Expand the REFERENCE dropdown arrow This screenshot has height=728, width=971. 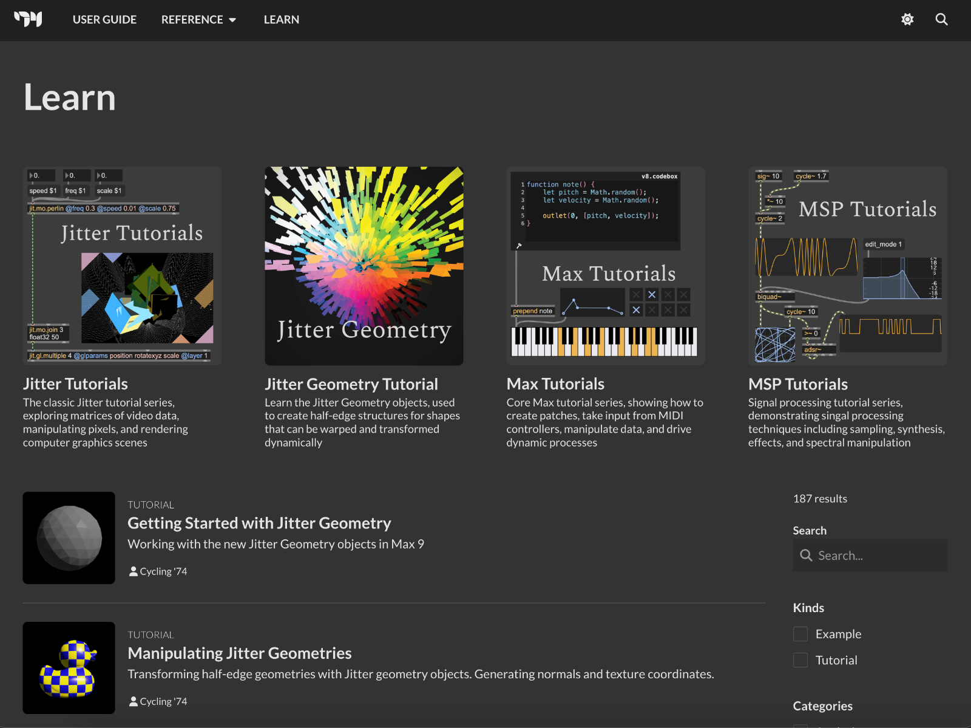click(x=232, y=20)
